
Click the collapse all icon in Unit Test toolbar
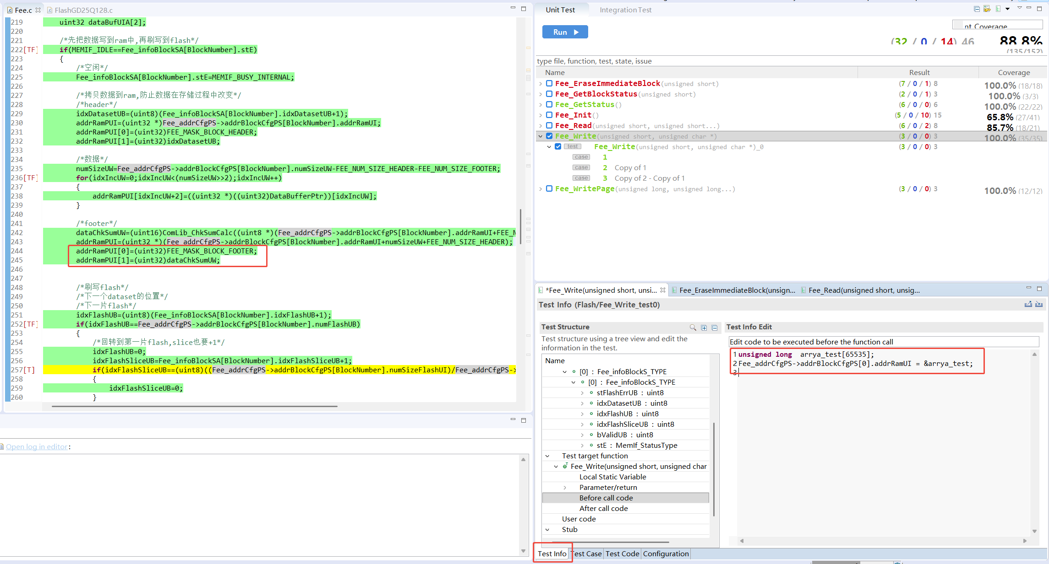pyautogui.click(x=977, y=9)
